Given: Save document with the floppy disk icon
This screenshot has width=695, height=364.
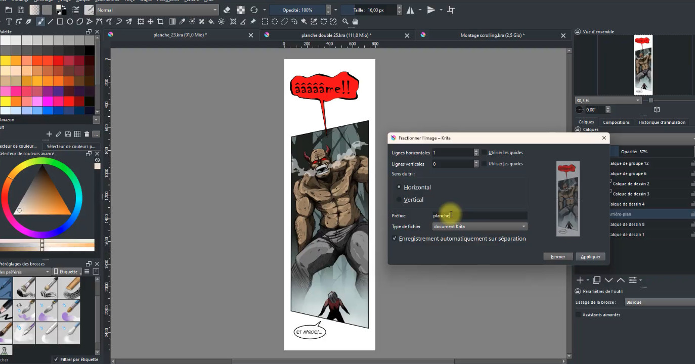Looking at the screenshot, I should (21, 10).
